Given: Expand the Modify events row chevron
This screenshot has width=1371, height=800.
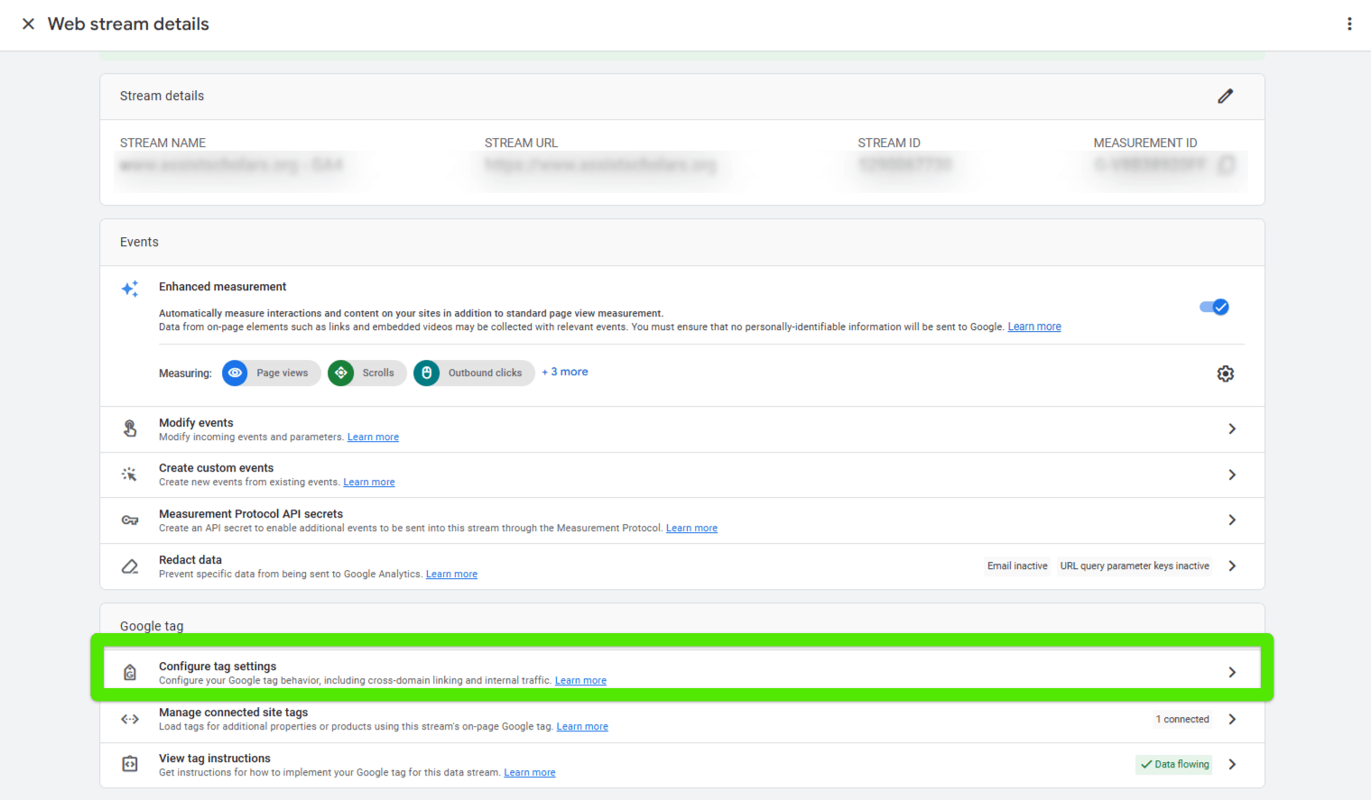Looking at the screenshot, I should click(x=1232, y=429).
